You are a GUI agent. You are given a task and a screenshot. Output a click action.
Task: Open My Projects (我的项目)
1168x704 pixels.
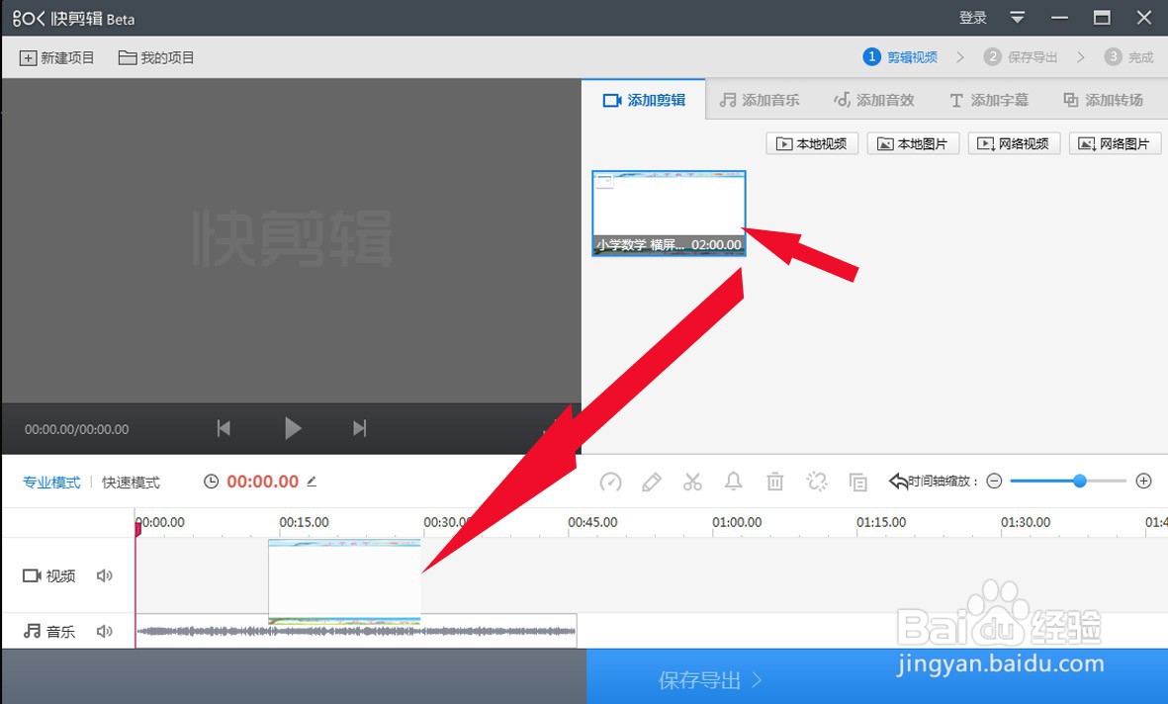click(156, 58)
